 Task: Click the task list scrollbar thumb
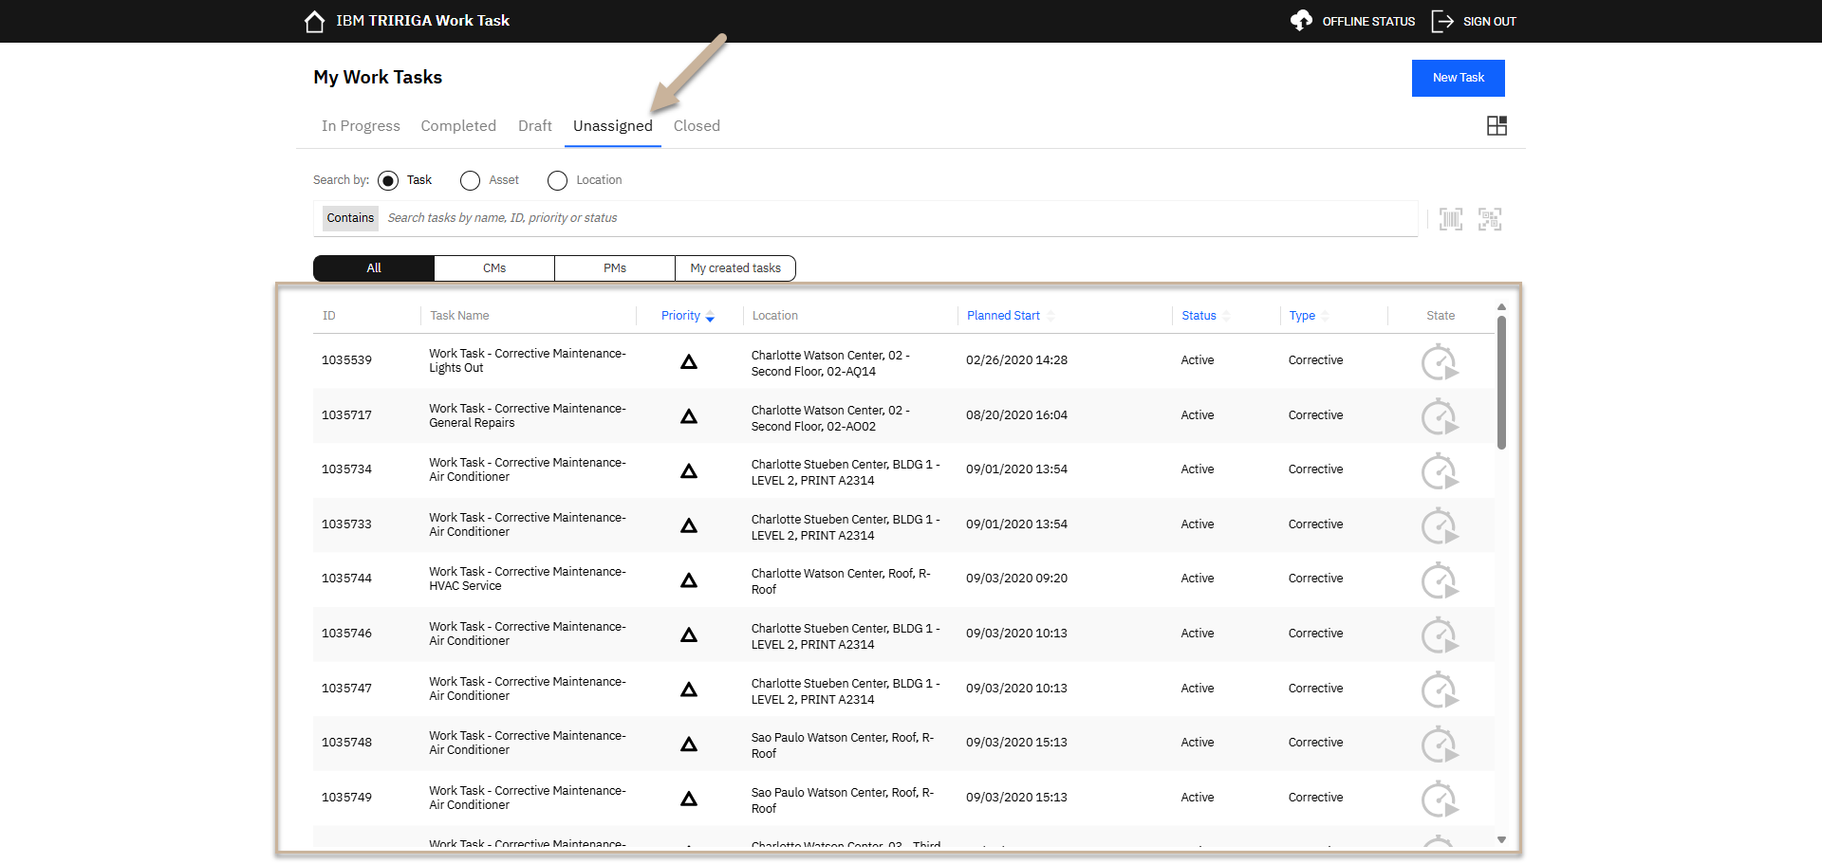[x=1501, y=382]
